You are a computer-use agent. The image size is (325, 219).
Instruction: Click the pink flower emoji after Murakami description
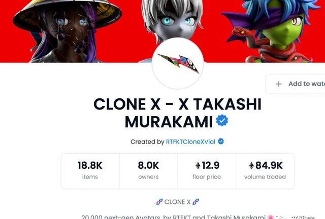click(x=271, y=217)
